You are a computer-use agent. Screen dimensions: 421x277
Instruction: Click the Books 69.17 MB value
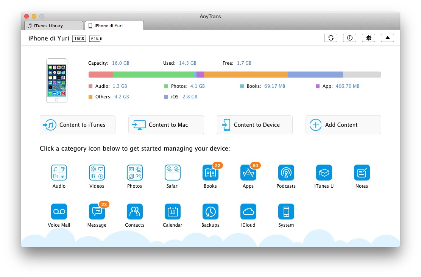click(274, 86)
